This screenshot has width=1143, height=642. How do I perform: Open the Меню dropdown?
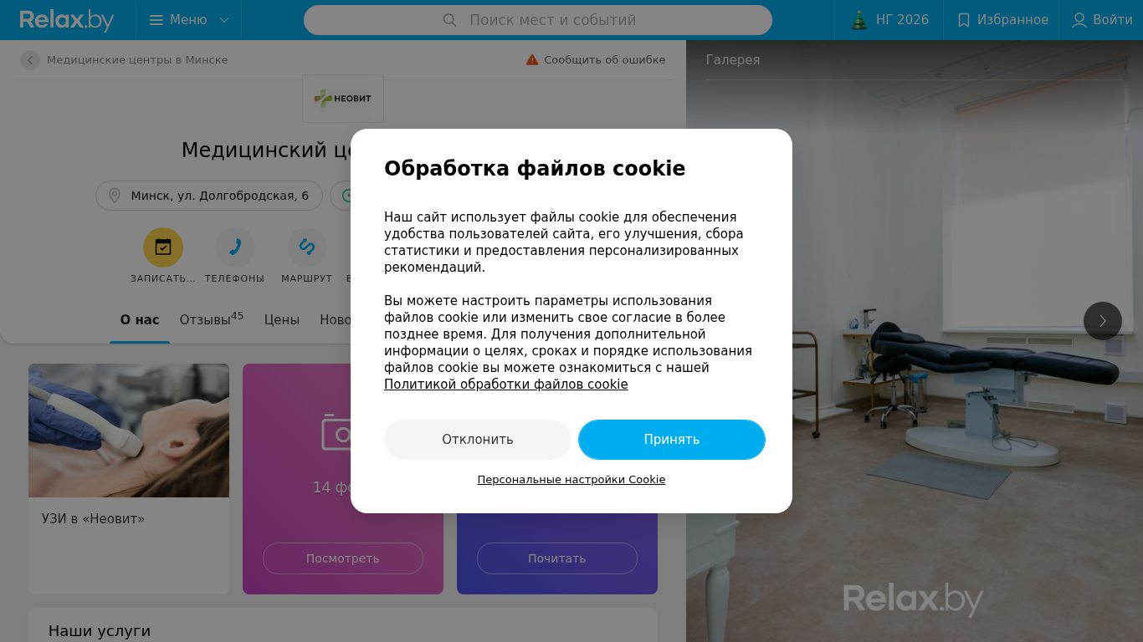click(188, 20)
